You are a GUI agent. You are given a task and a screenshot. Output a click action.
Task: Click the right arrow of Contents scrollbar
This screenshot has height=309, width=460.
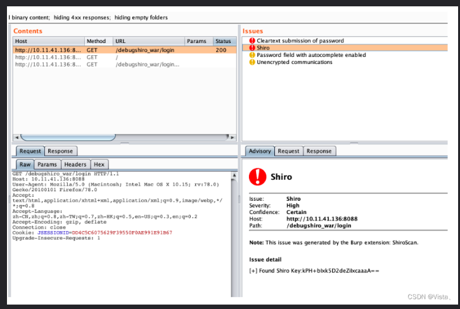click(x=233, y=137)
